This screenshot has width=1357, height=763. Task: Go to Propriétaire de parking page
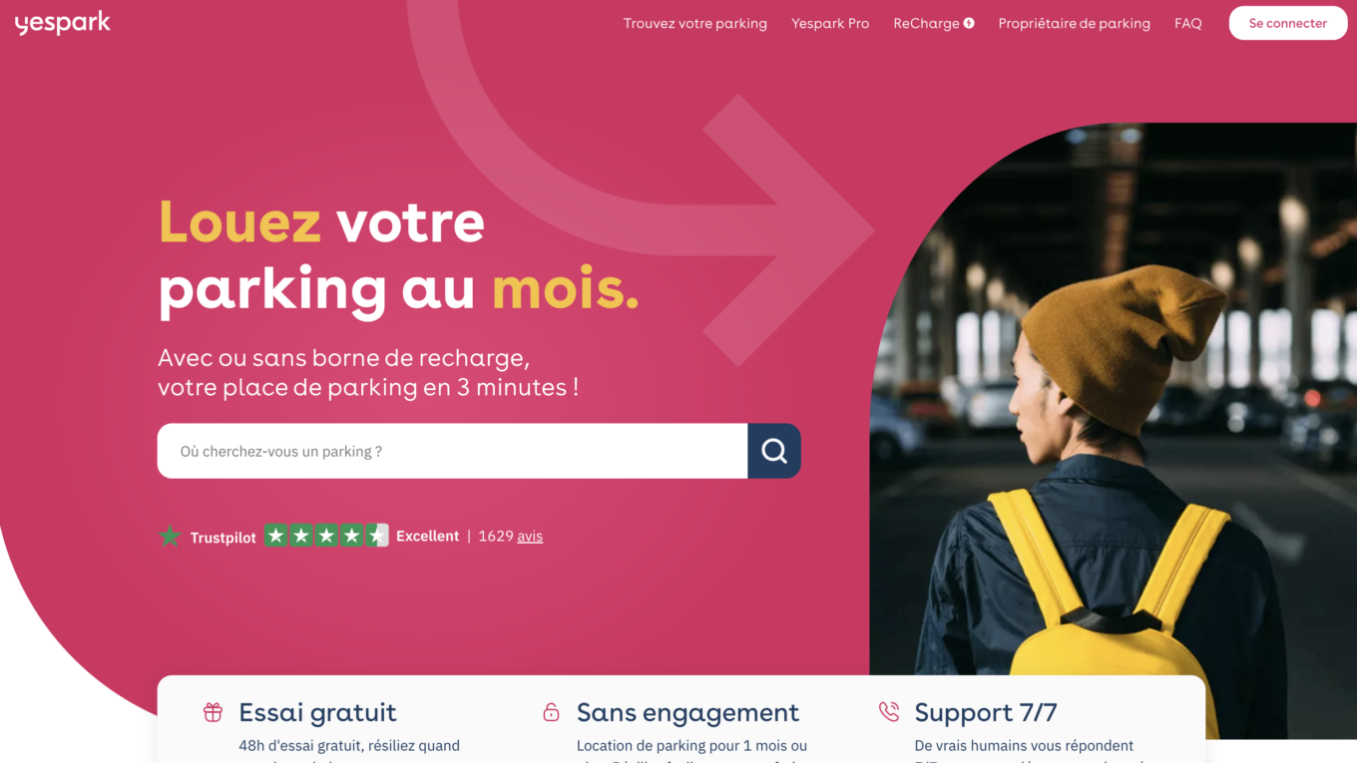(x=1074, y=23)
